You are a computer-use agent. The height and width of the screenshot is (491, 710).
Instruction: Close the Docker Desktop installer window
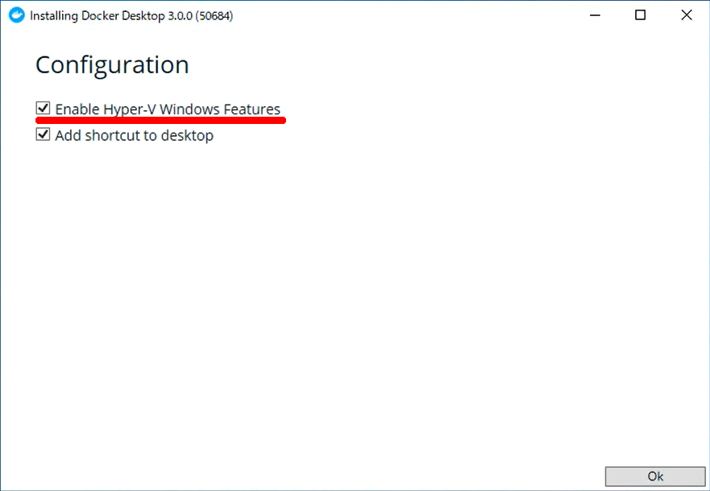687,15
